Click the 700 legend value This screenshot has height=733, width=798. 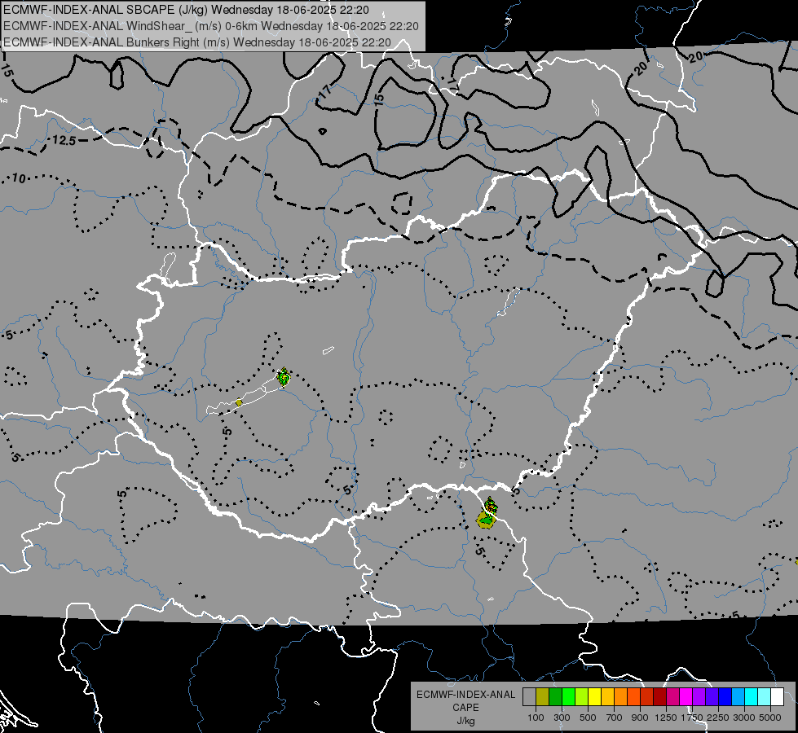tap(615, 718)
